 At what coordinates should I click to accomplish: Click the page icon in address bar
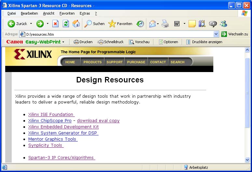[22, 34]
